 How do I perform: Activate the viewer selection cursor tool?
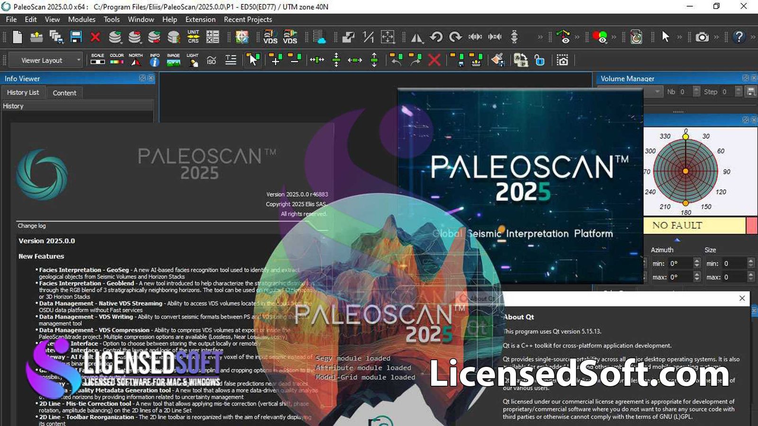pyautogui.click(x=253, y=60)
